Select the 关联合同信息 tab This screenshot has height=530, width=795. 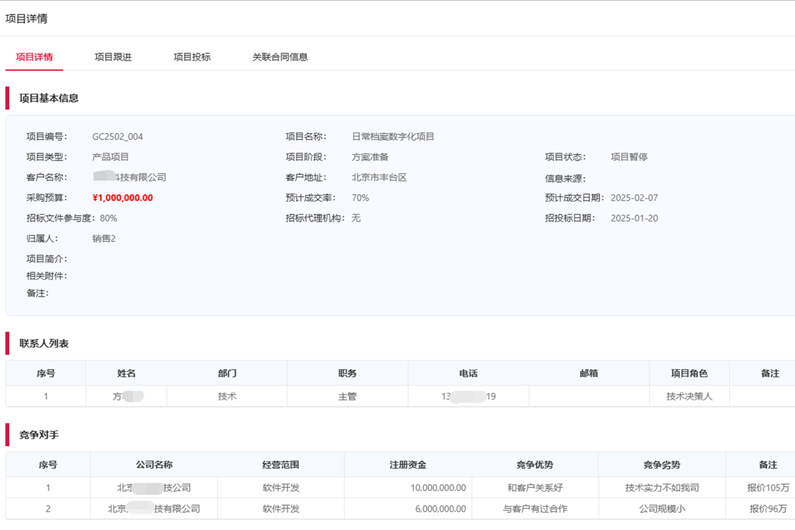coord(279,57)
